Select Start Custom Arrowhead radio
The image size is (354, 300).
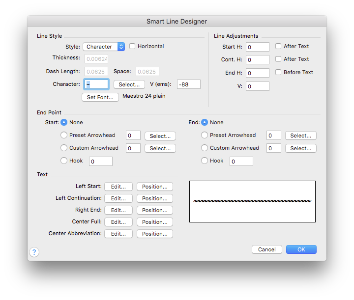pyautogui.click(x=64, y=148)
